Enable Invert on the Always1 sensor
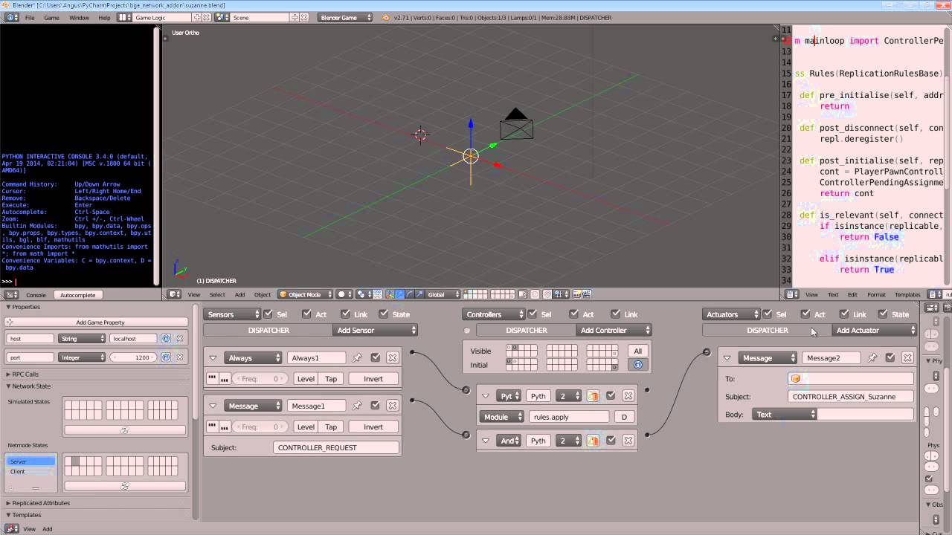 373,379
